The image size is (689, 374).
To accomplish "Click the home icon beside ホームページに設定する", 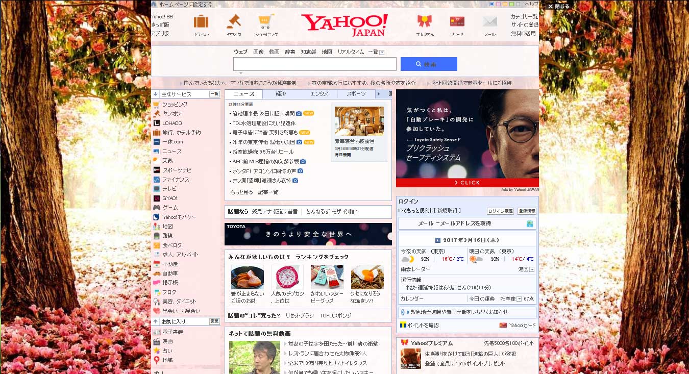I will 154,4.
